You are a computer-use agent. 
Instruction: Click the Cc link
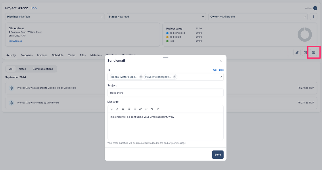click(x=215, y=70)
